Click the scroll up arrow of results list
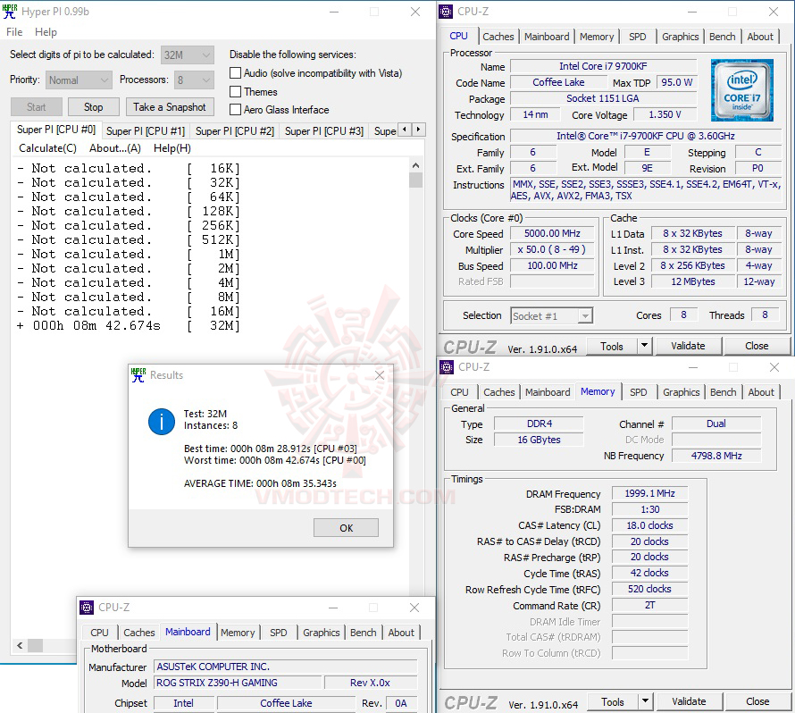Image resolution: width=795 pixels, height=713 pixels. (x=415, y=165)
